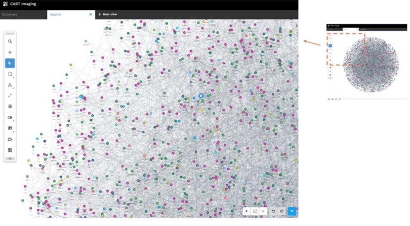Toggle the blue highlighted button at bottom right
410x226 pixels.
click(x=292, y=211)
